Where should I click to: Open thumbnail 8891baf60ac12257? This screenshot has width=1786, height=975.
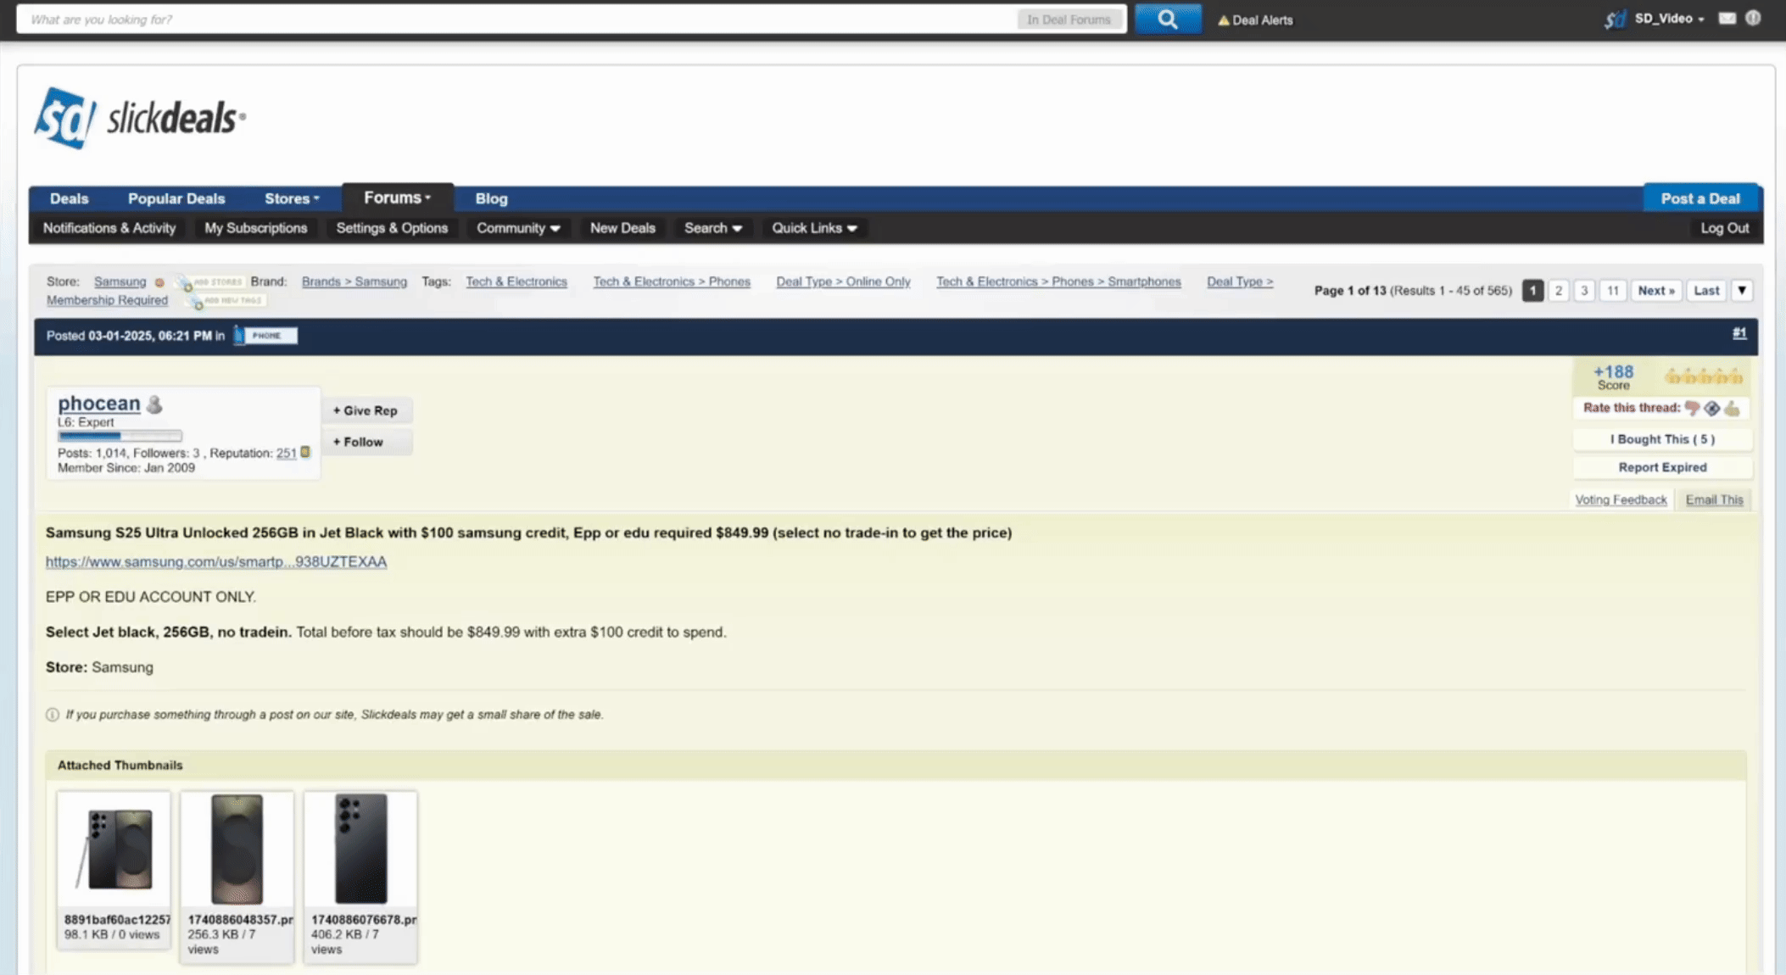114,869
